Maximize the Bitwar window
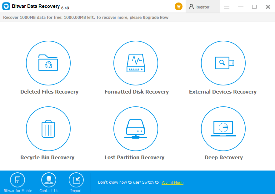This screenshot has width=275, height=194. pos(254,7)
